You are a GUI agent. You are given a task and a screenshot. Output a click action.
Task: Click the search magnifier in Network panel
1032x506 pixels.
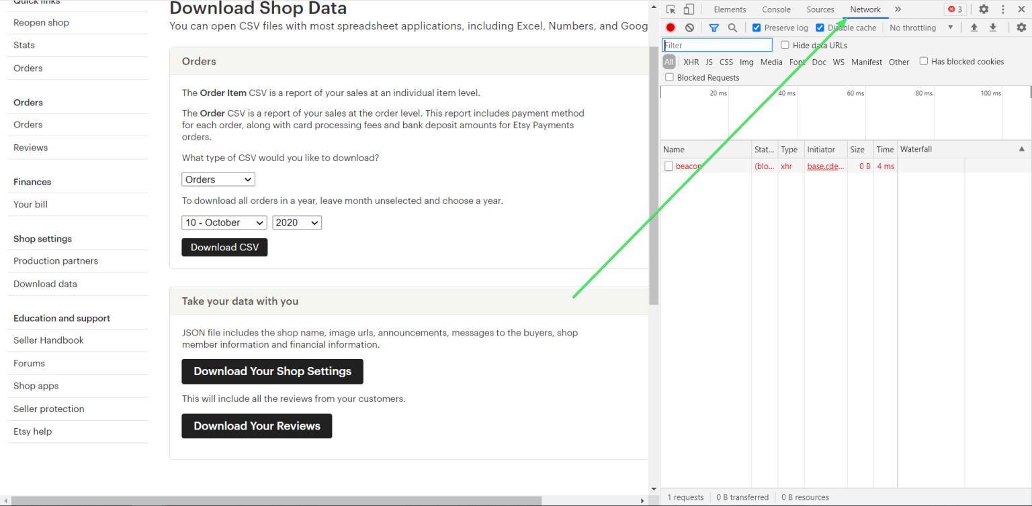click(x=732, y=28)
